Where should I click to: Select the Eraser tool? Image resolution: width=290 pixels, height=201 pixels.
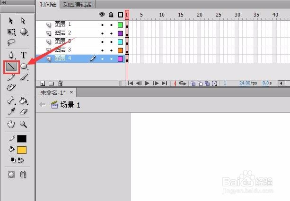point(24,111)
